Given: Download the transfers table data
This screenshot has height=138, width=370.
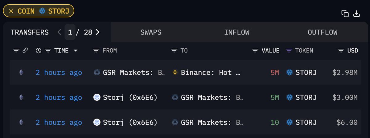Looking at the screenshot, I should coord(356,14).
